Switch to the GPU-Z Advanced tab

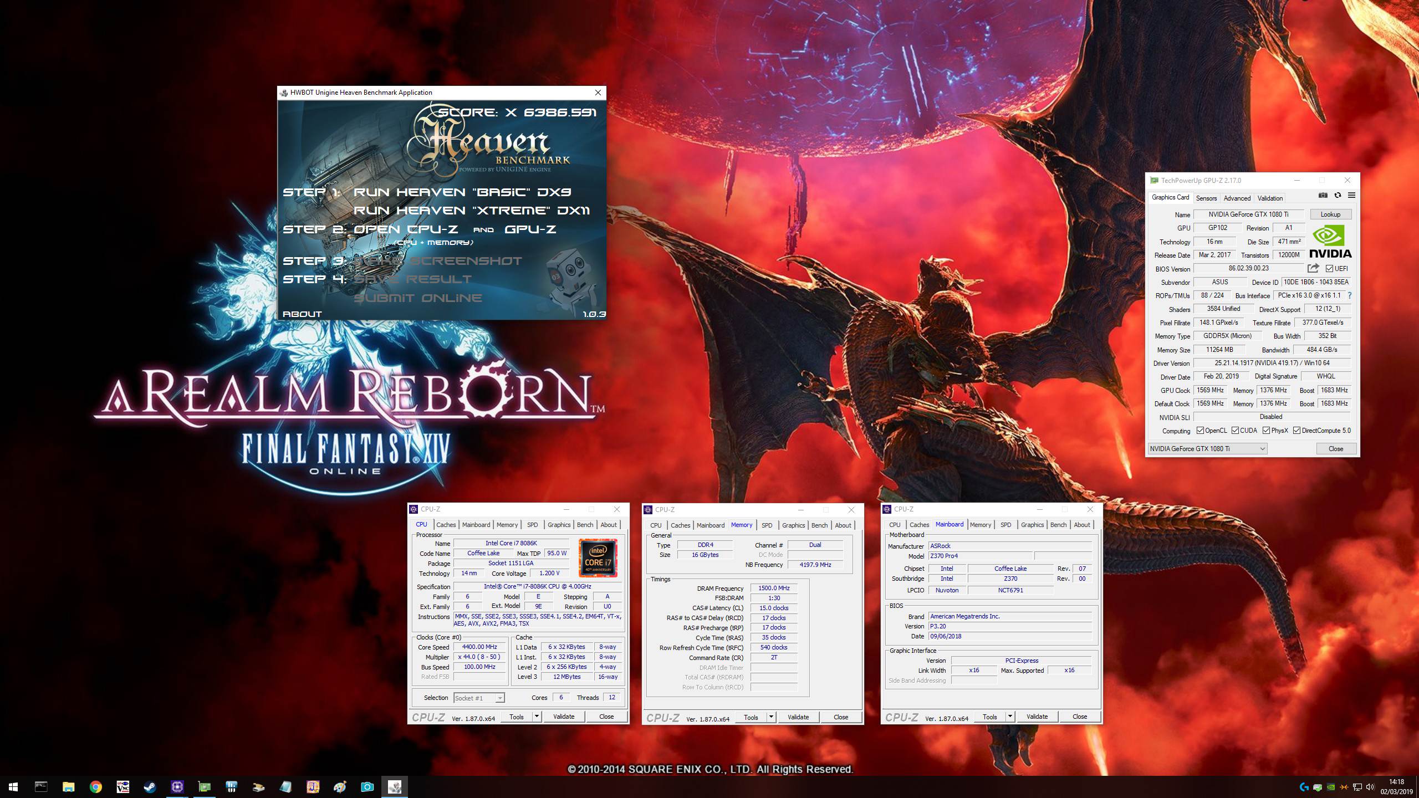[1237, 198]
